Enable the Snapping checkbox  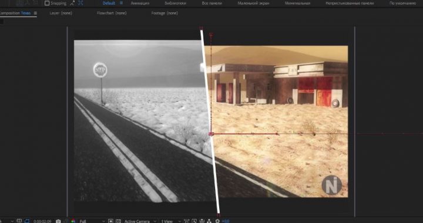47,4
